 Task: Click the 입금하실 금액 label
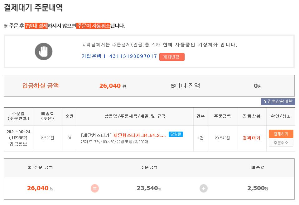pos(41,86)
